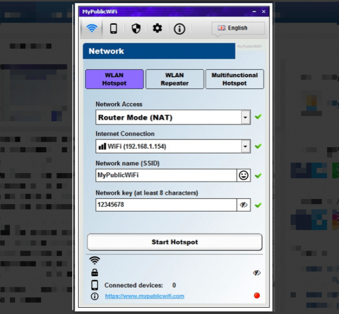Screen dimensions: 339x314
Task: Open the settings gear icon
Action: (157, 28)
